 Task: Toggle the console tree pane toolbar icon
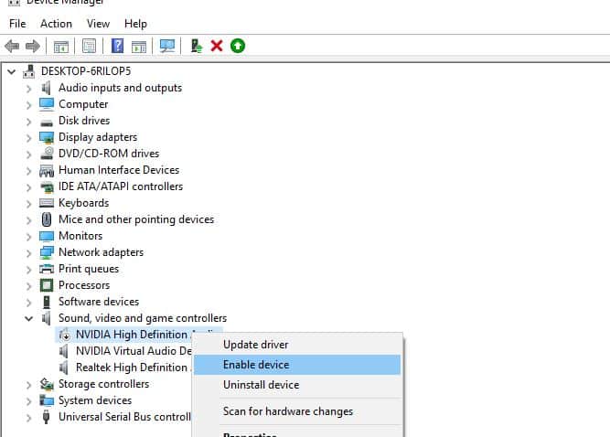(x=60, y=47)
